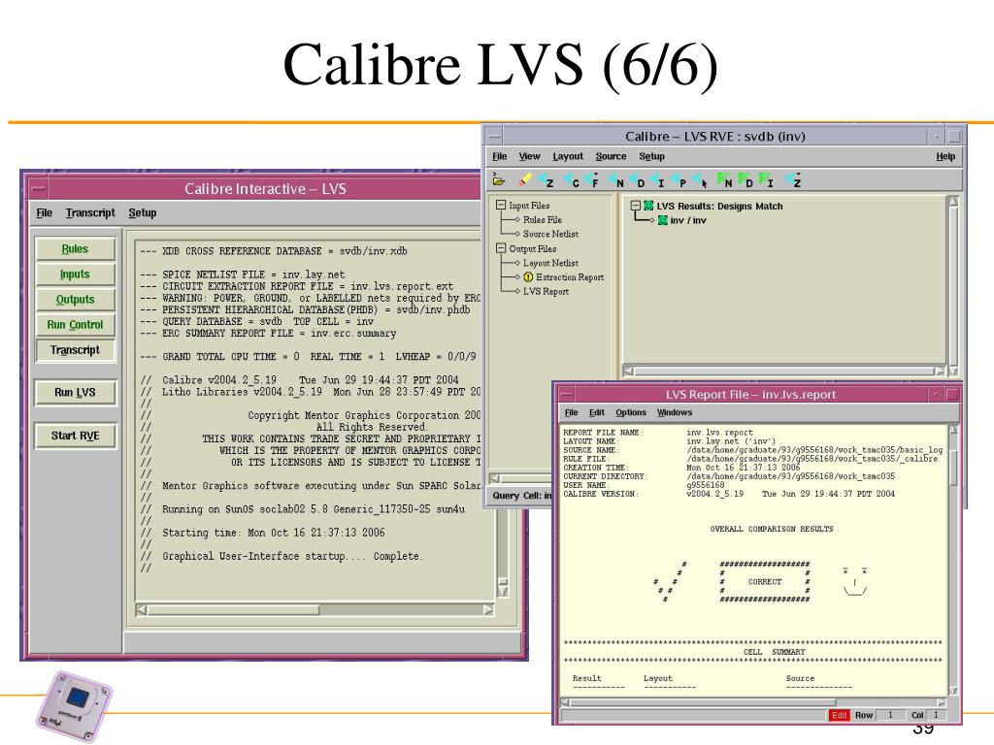The height and width of the screenshot is (745, 994).
Task: Click the eraser highlight-clear icon in RVE toolbar
Action: 525,180
